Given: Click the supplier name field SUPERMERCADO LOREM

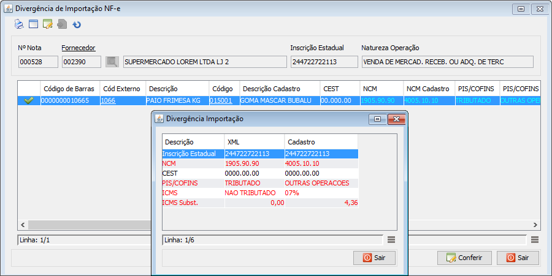Looking at the screenshot, I should (x=205, y=62).
